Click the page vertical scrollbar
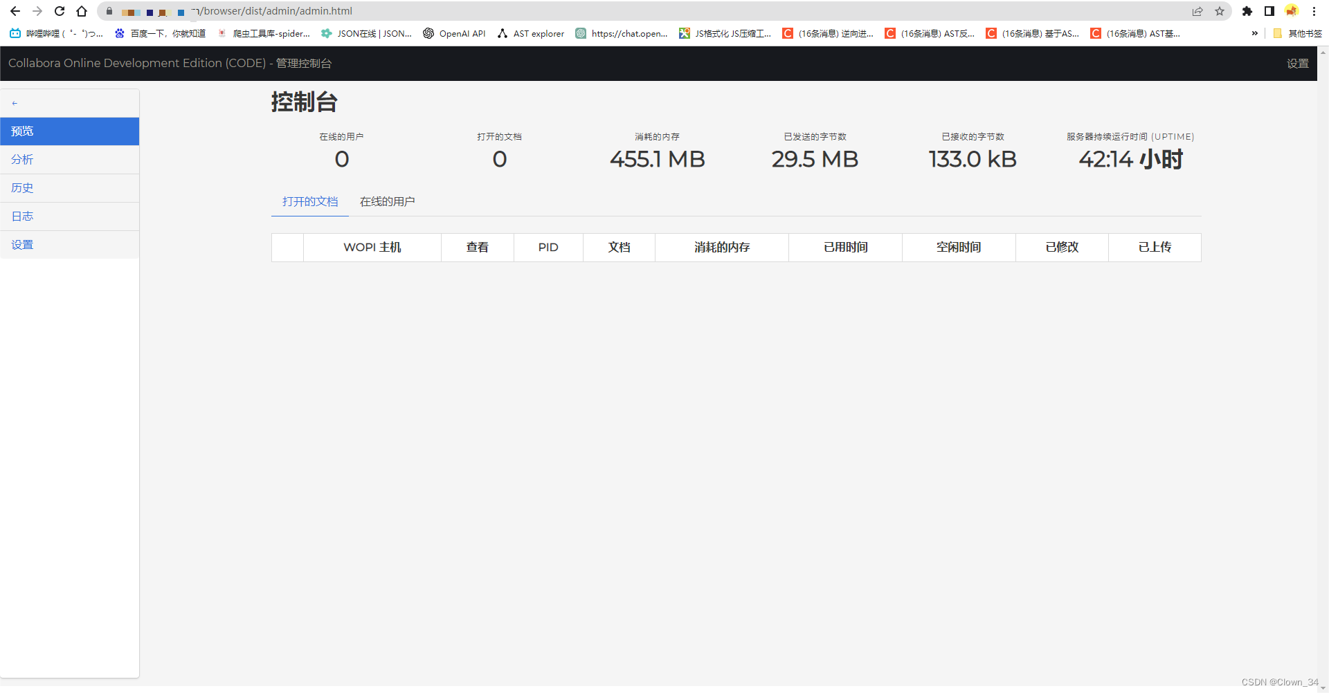Image resolution: width=1329 pixels, height=693 pixels. click(x=1323, y=369)
